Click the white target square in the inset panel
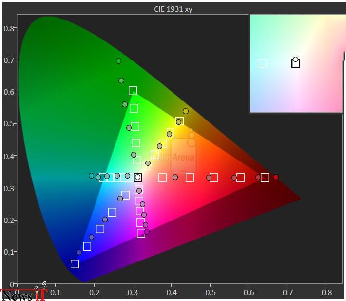Viewport: 346px width, 301px height. (263, 63)
